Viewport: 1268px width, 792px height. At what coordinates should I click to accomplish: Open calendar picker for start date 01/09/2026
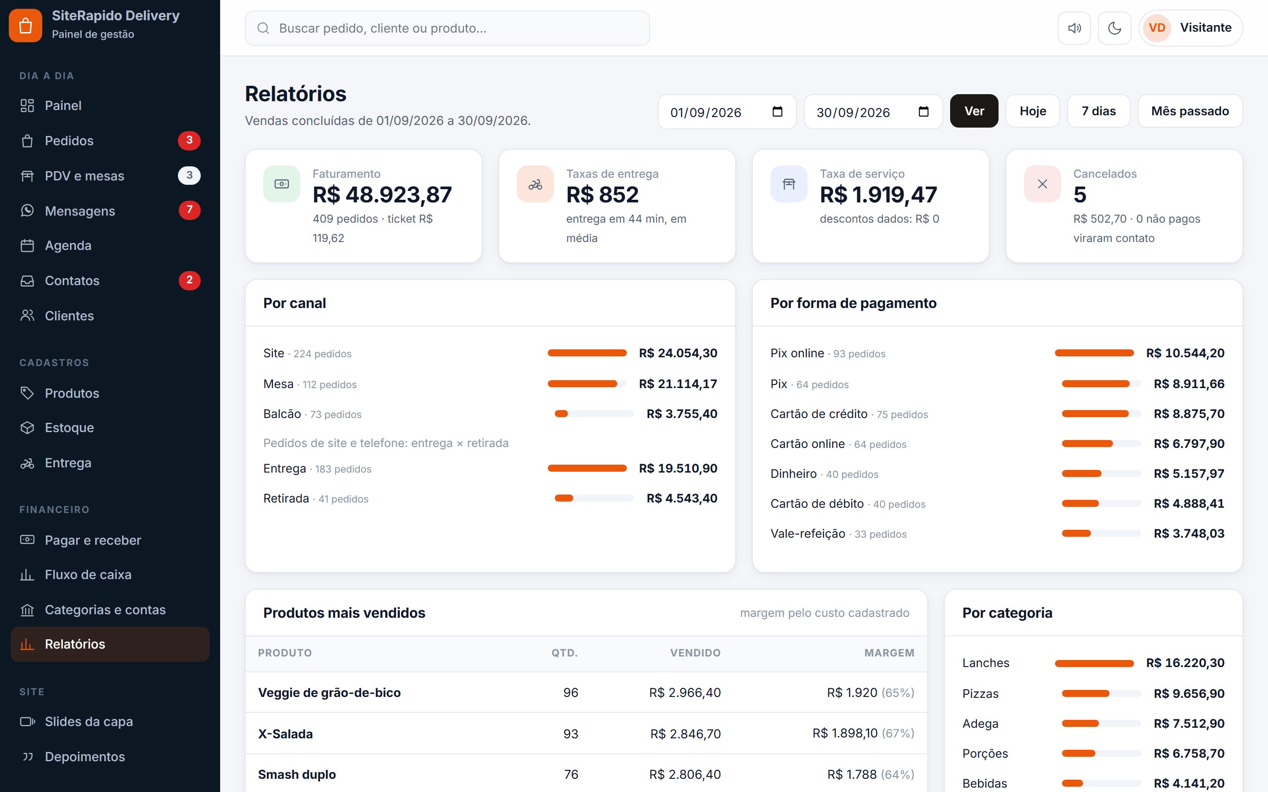777,112
